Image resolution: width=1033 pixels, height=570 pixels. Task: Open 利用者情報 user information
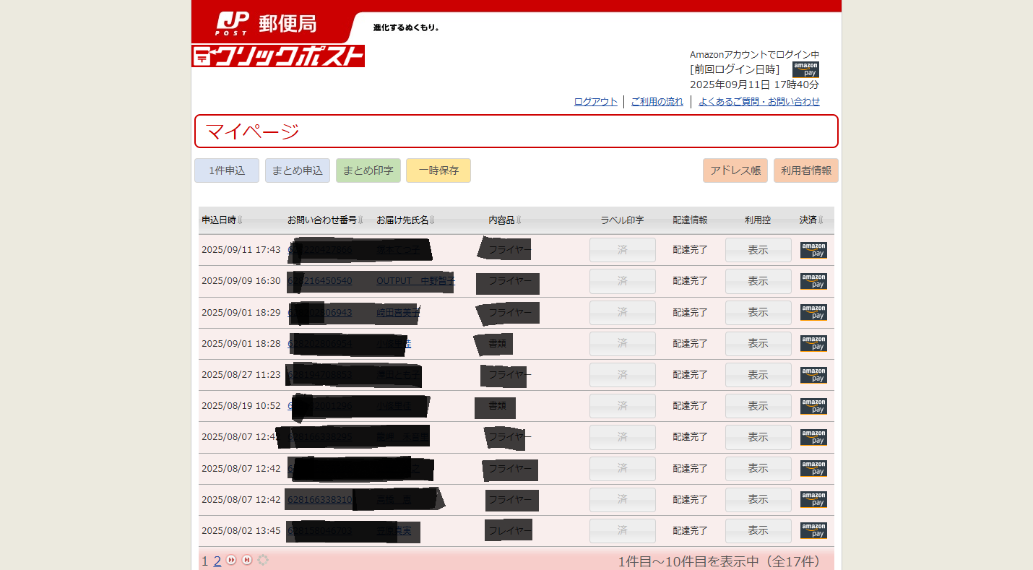805,170
